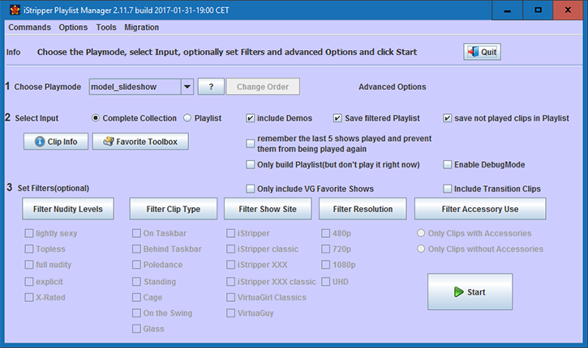Toggle the include Demos checkbox
Viewport: 588px width, 348px height.
[x=250, y=118]
